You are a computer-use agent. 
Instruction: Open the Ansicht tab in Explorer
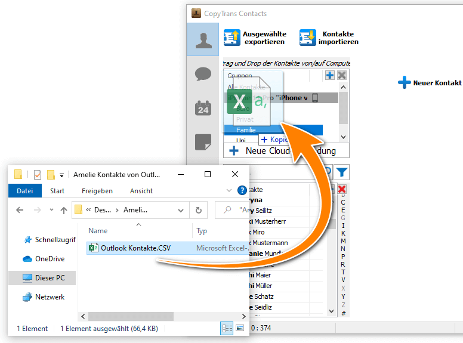click(141, 191)
